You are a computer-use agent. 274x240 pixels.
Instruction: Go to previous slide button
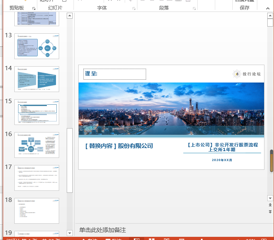tap(270, 205)
